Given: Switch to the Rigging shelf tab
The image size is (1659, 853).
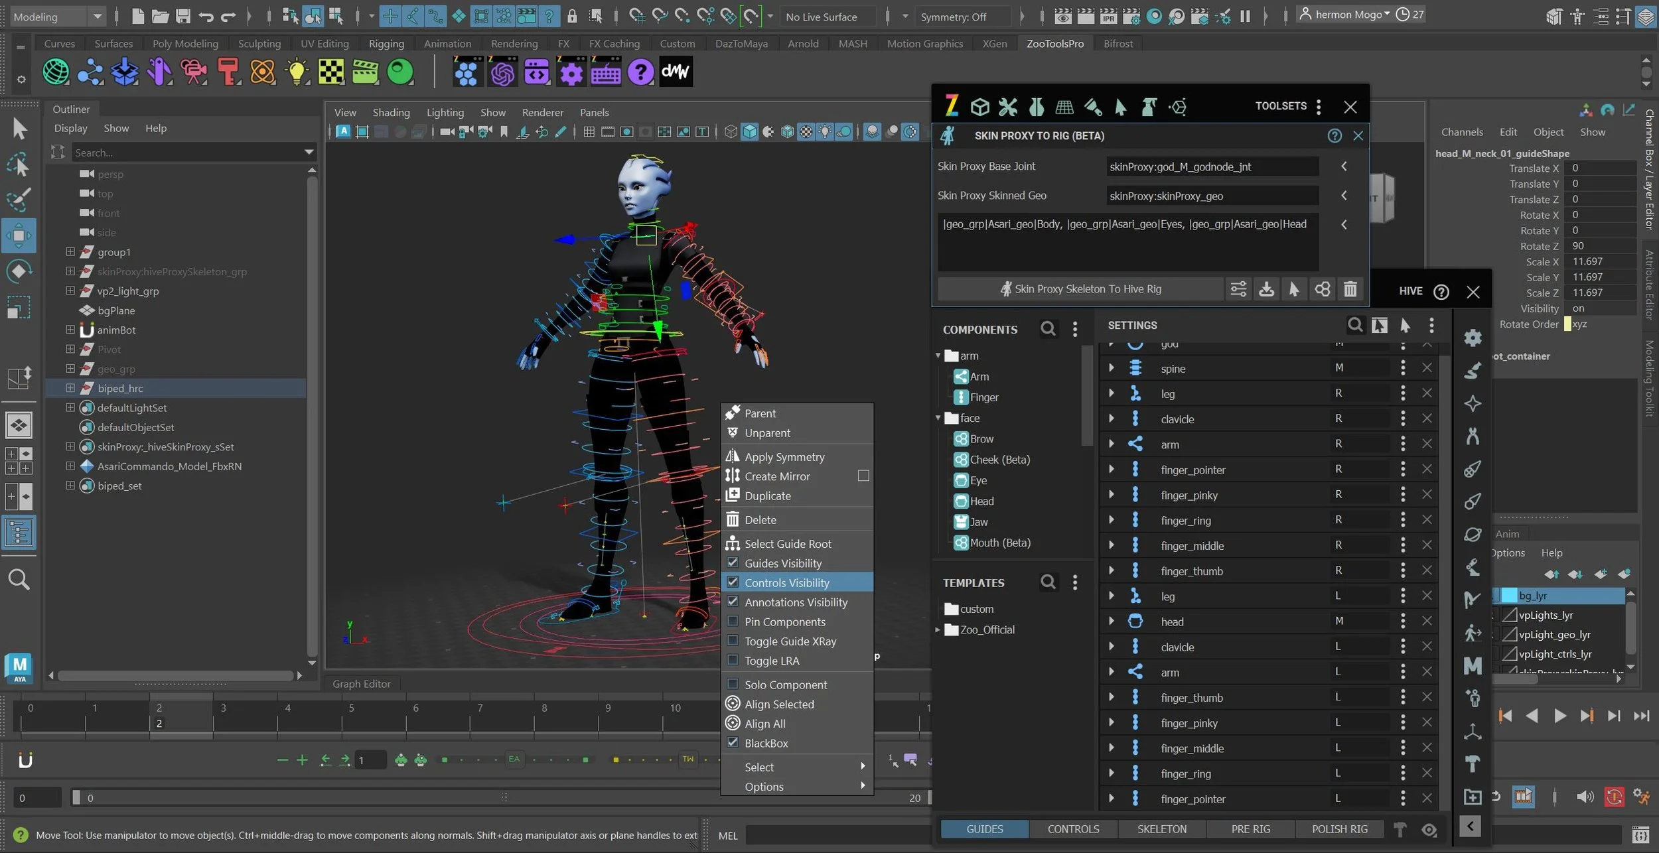Looking at the screenshot, I should (x=386, y=44).
